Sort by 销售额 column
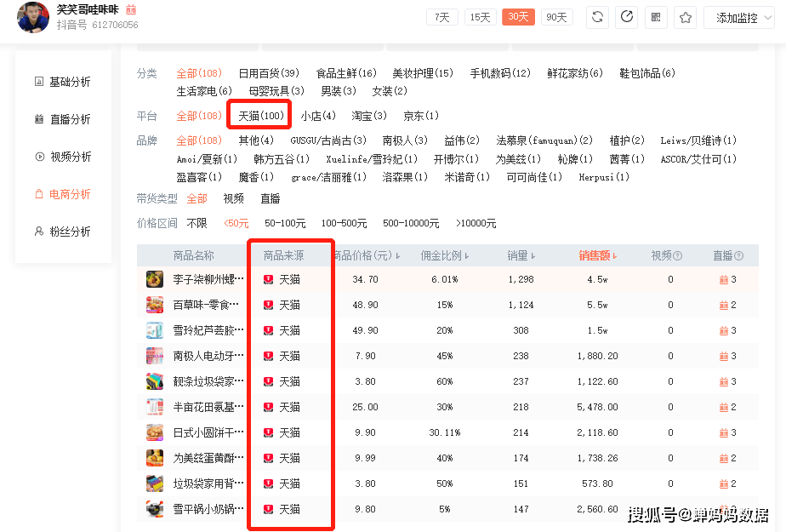 [x=597, y=255]
